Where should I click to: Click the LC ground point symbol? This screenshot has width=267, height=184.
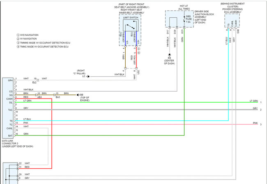(x=88, y=76)
